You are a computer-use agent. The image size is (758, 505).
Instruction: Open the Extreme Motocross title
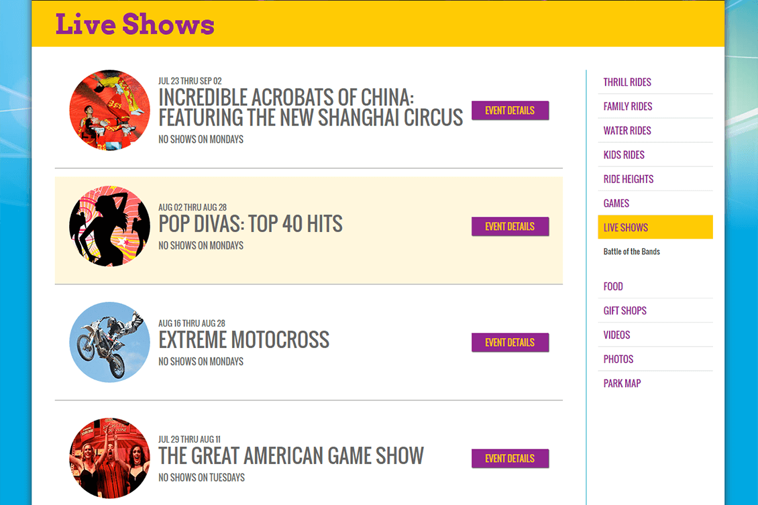point(243,340)
